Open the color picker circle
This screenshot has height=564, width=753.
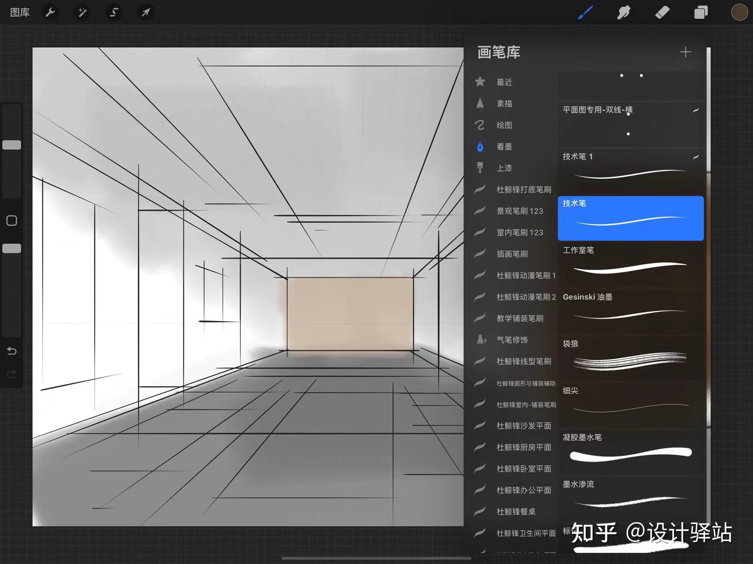click(739, 12)
